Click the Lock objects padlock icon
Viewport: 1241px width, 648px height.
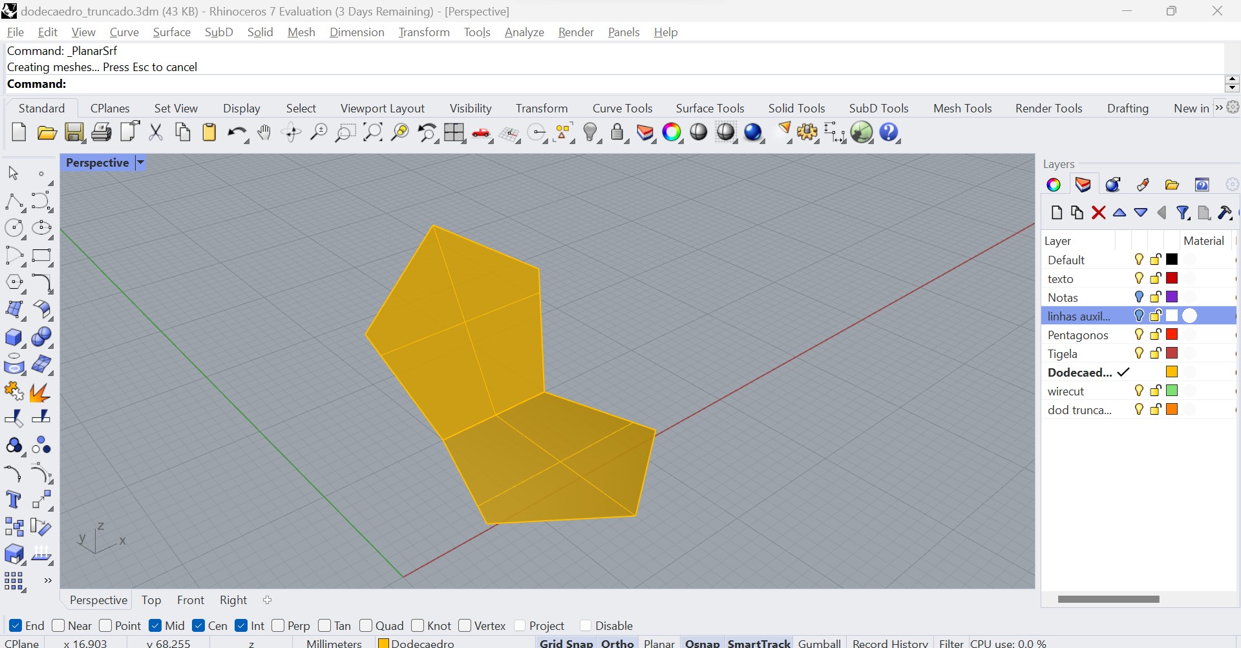[617, 132]
